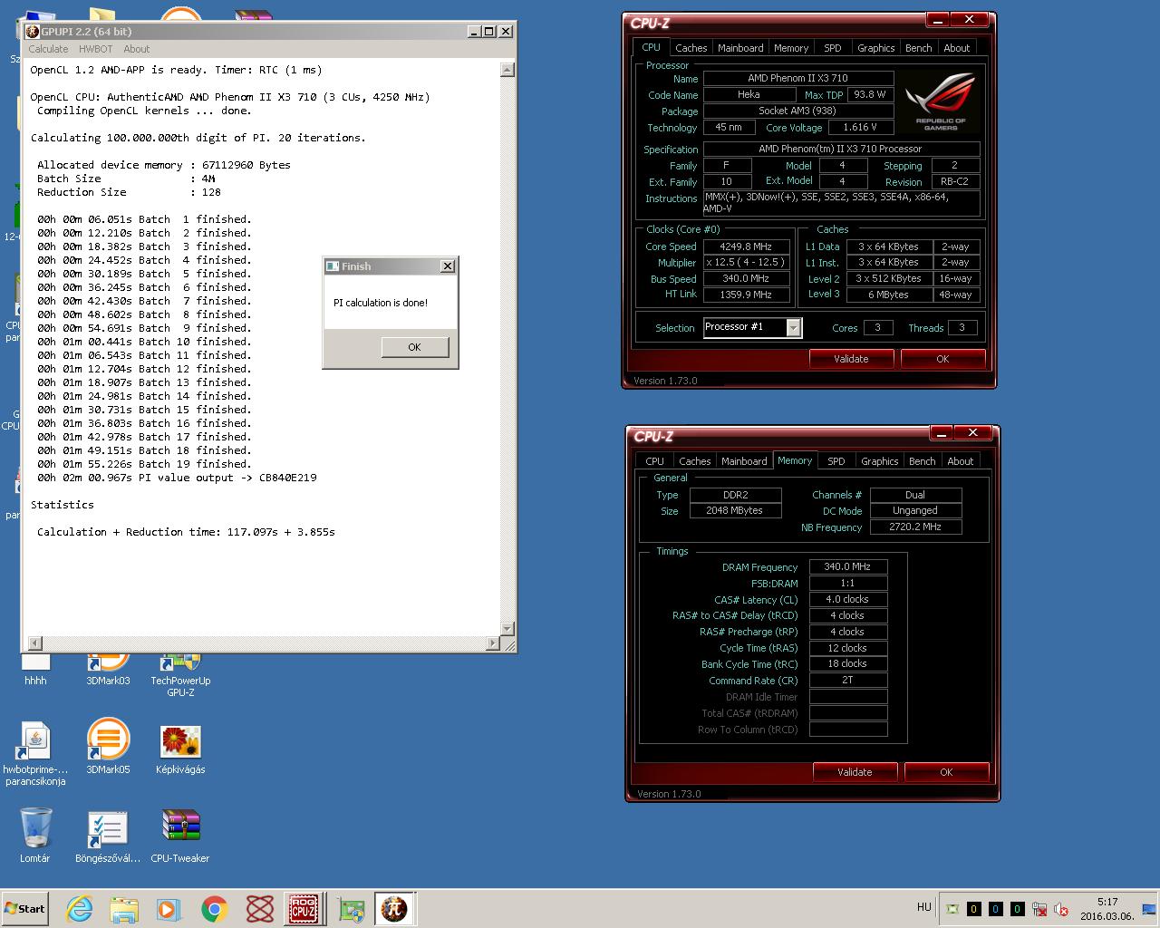Click GPUPI vertical scrollbar up arrow
This screenshot has height=928, width=1160.
(x=507, y=70)
